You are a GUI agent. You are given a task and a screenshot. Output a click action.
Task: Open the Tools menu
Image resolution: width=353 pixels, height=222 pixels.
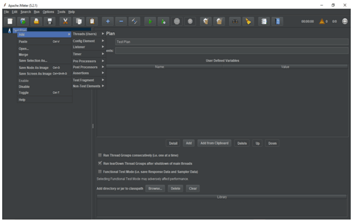pyautogui.click(x=61, y=12)
